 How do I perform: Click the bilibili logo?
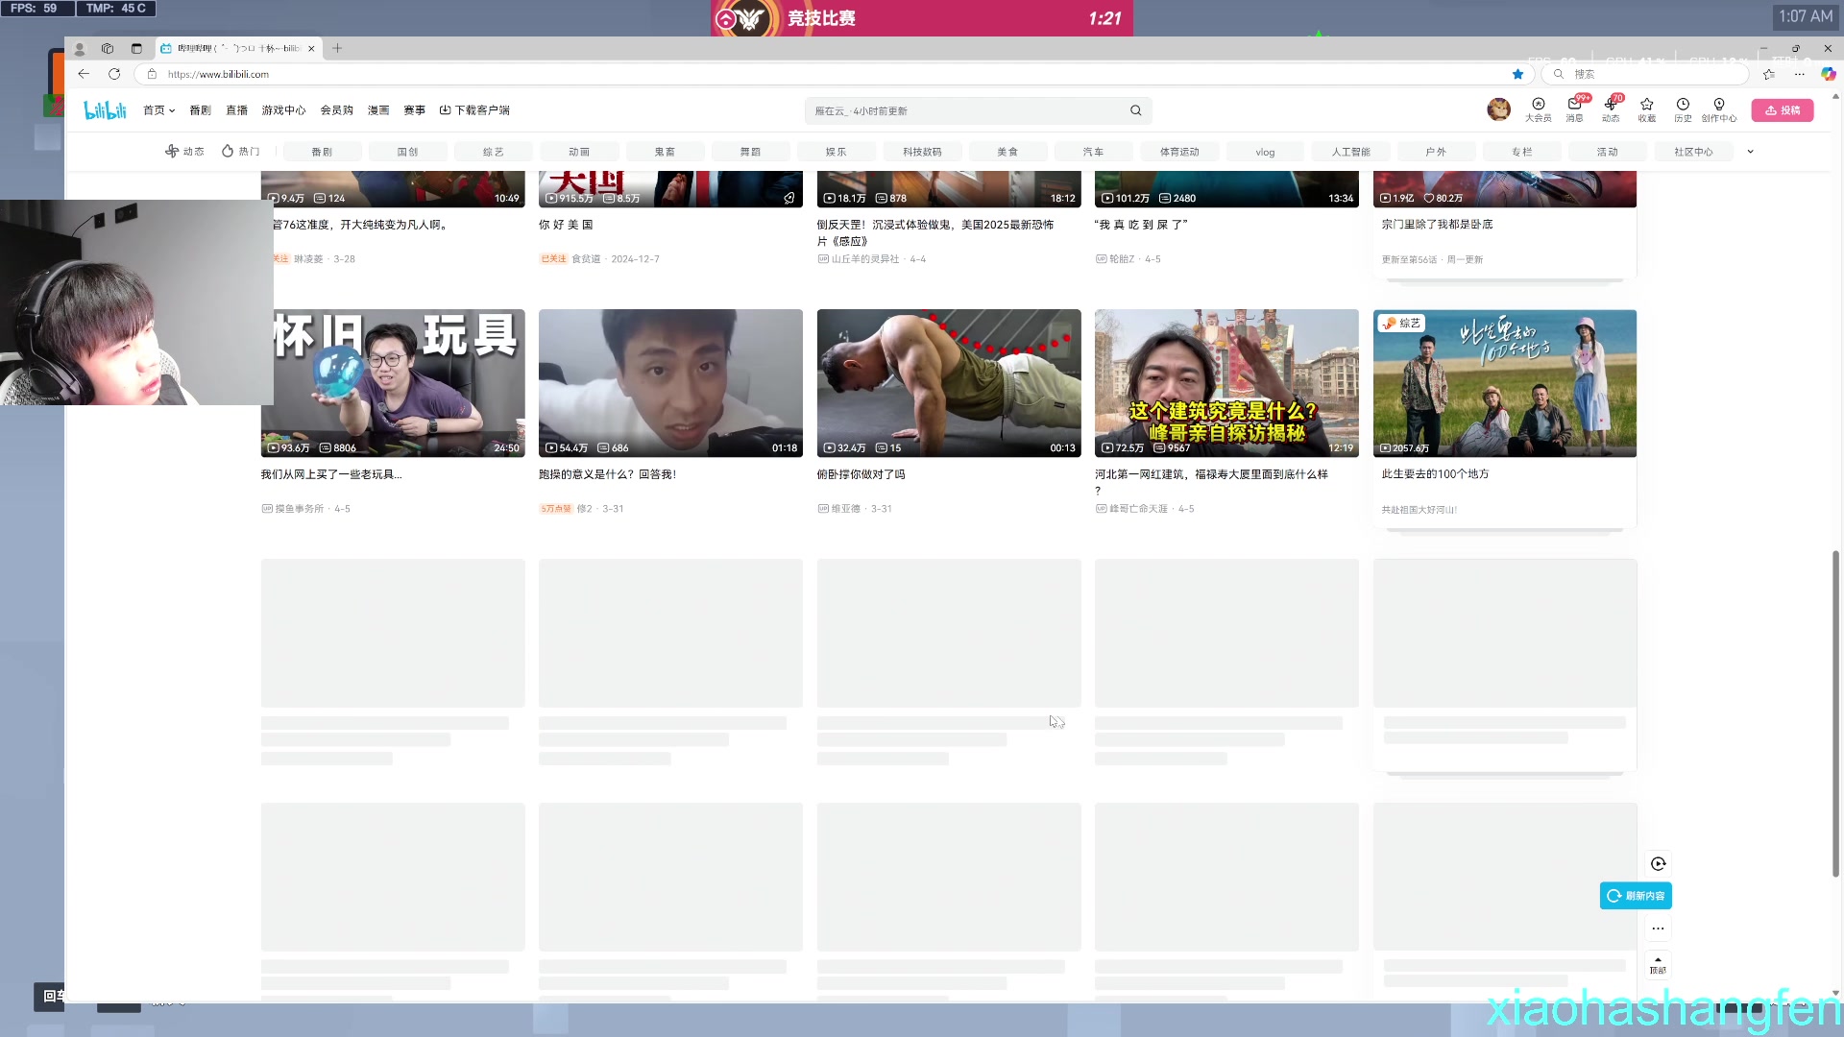tap(105, 110)
